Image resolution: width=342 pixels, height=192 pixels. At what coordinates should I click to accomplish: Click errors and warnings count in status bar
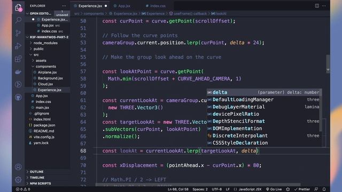(23, 189)
